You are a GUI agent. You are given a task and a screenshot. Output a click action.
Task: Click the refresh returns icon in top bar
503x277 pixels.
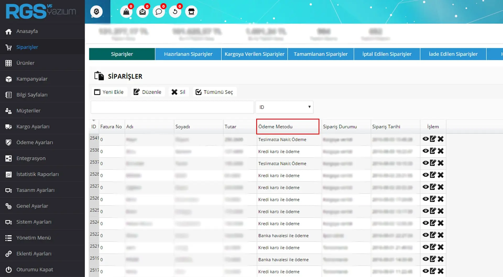coord(175,12)
